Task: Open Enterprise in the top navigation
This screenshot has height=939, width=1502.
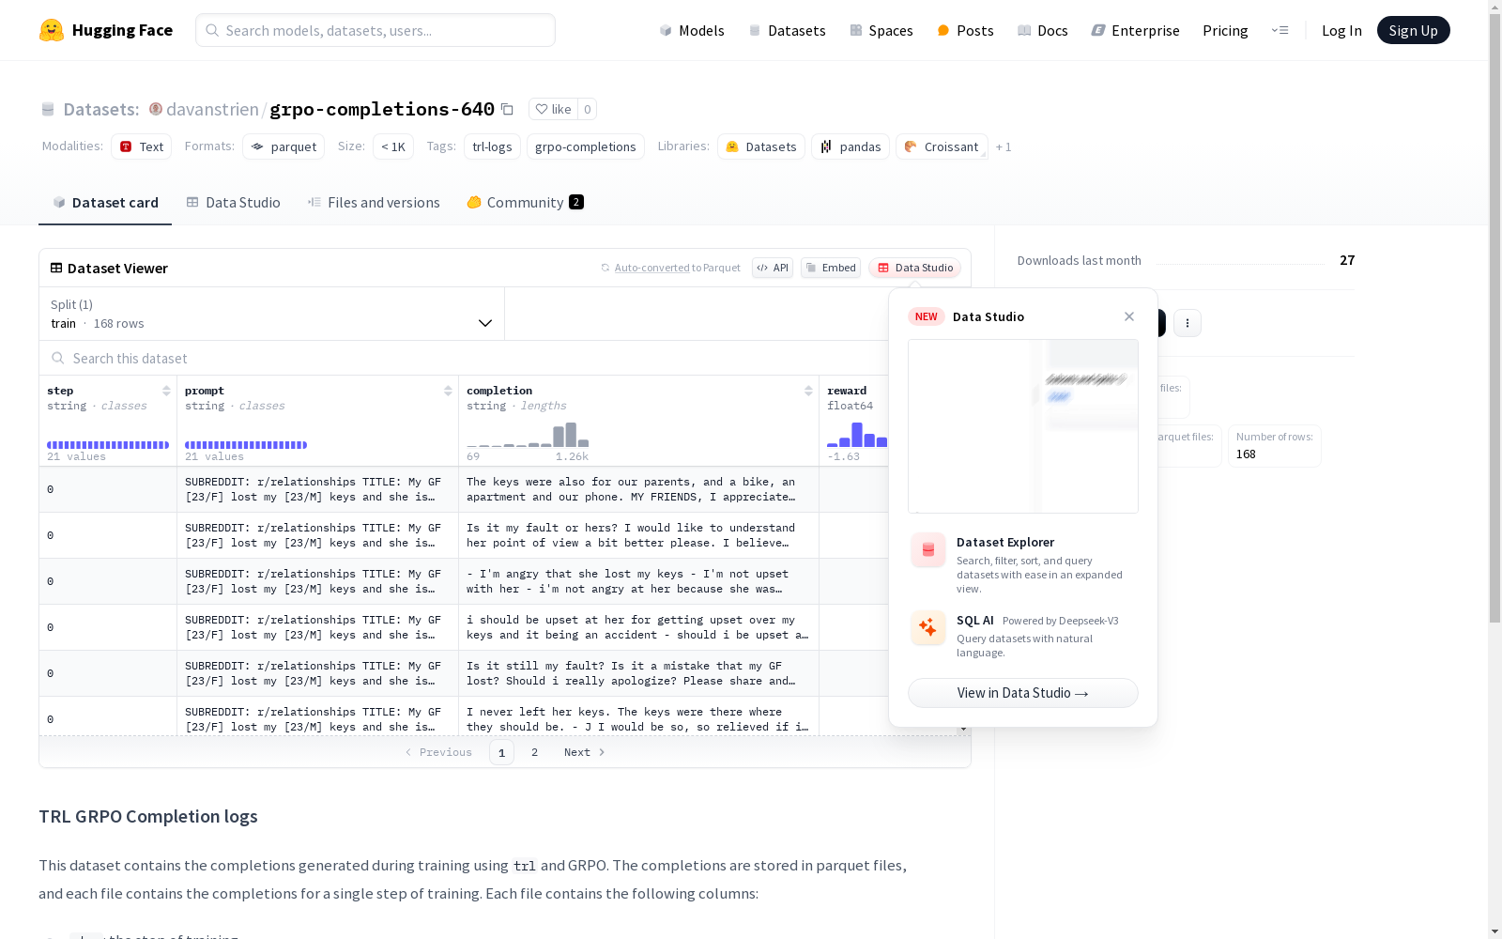Action: [x=1136, y=30]
